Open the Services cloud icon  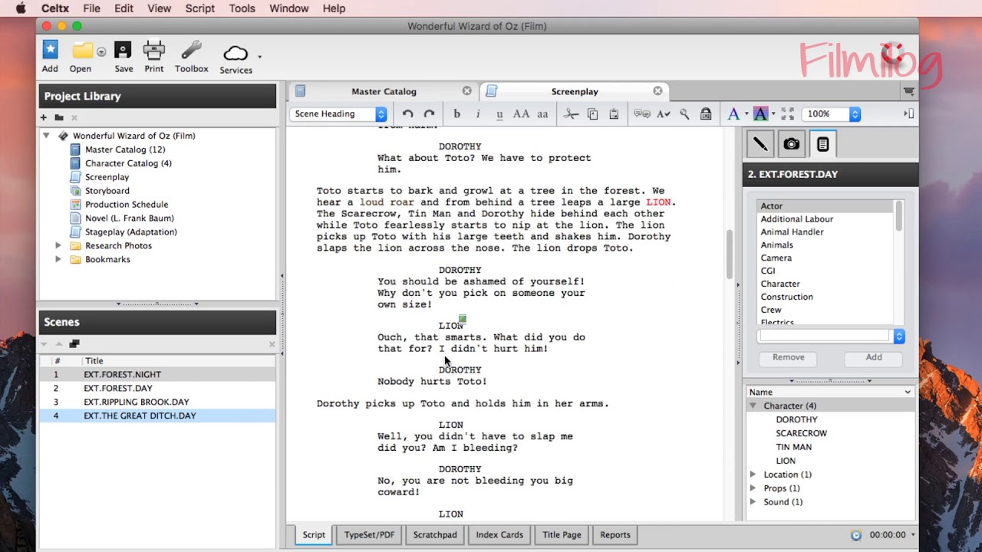236,54
